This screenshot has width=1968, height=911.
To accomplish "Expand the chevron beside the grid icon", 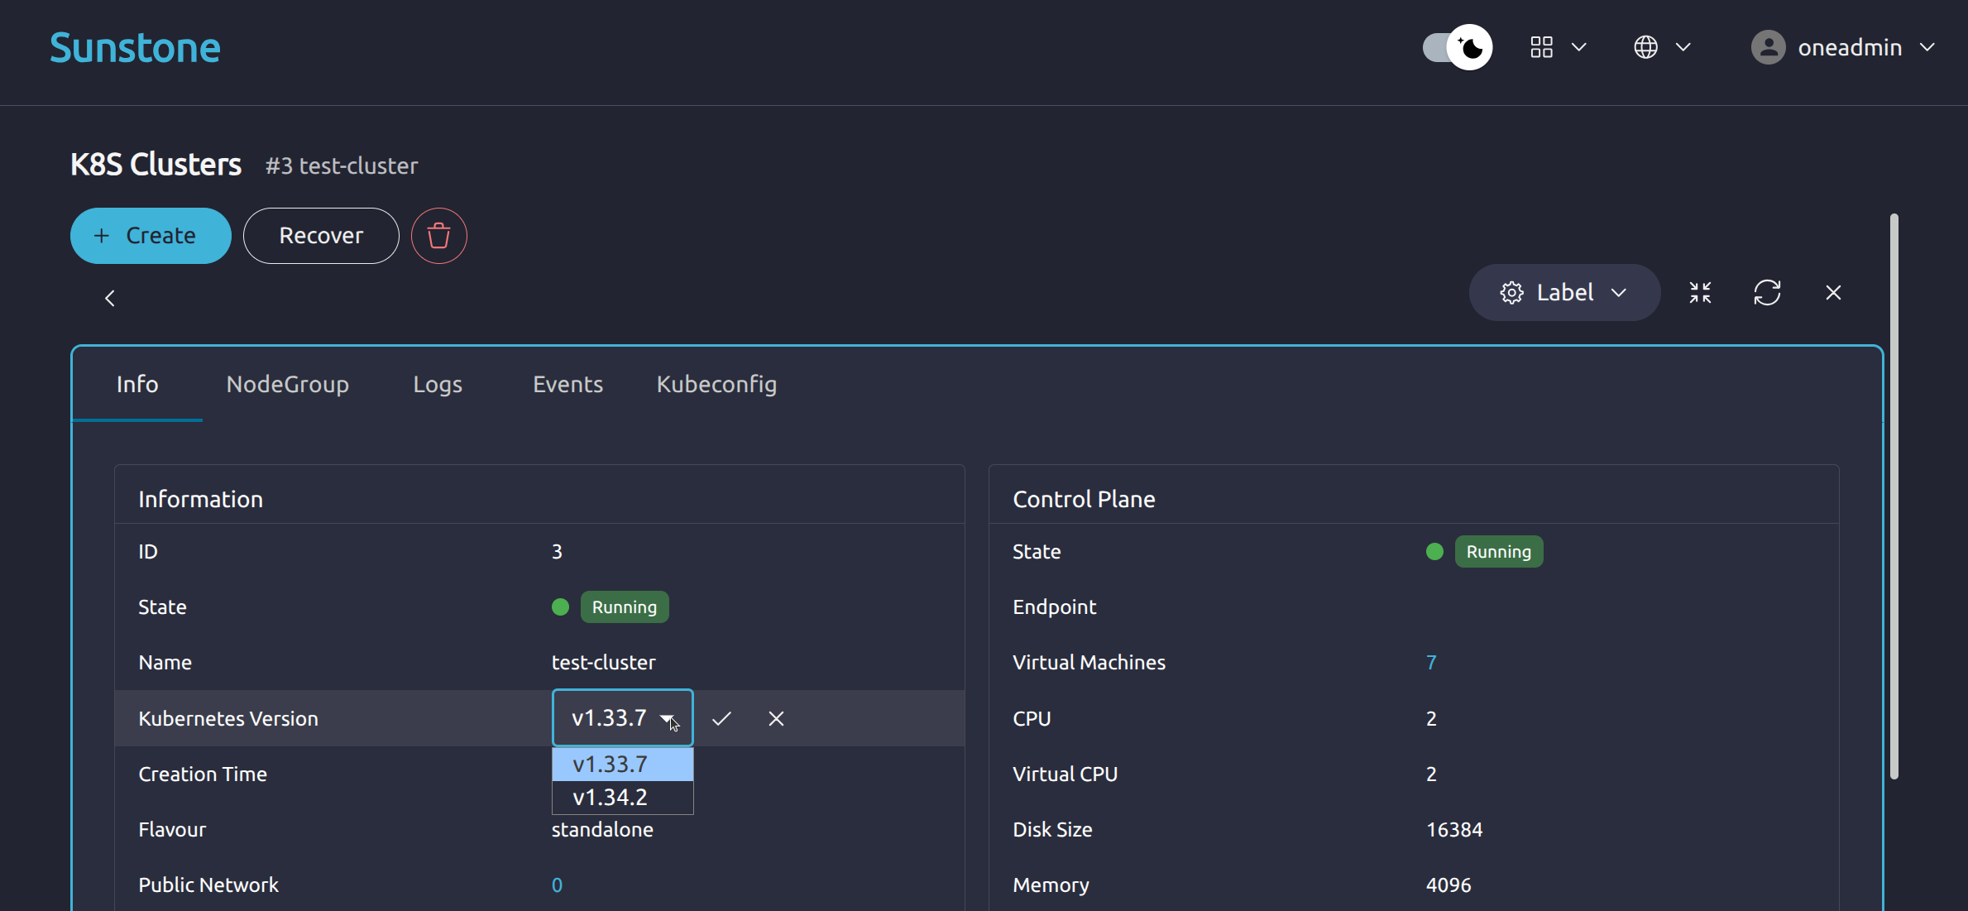I will pyautogui.click(x=1579, y=47).
